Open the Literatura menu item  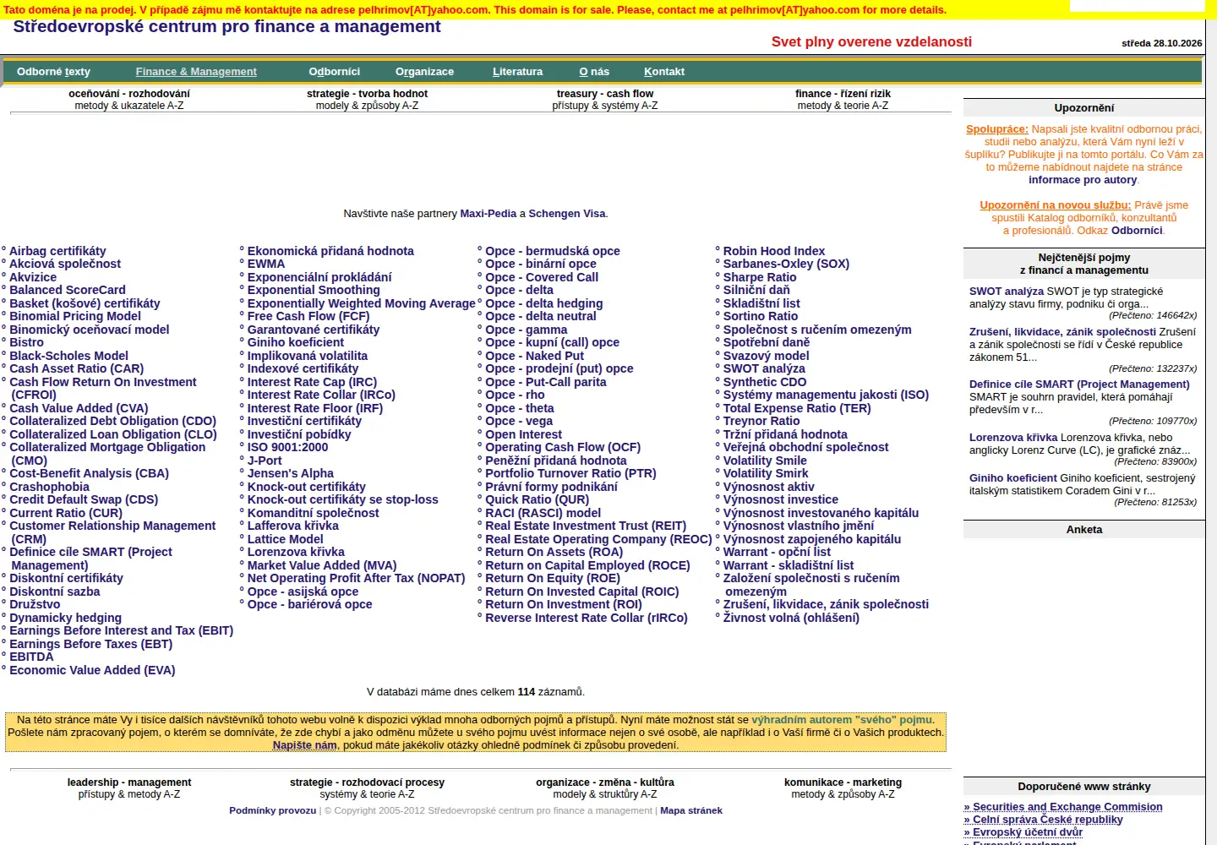(x=518, y=72)
